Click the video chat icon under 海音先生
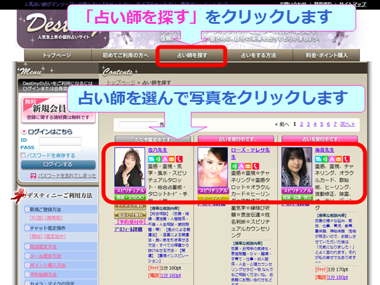The height and width of the screenshot is (285, 380). (318, 159)
